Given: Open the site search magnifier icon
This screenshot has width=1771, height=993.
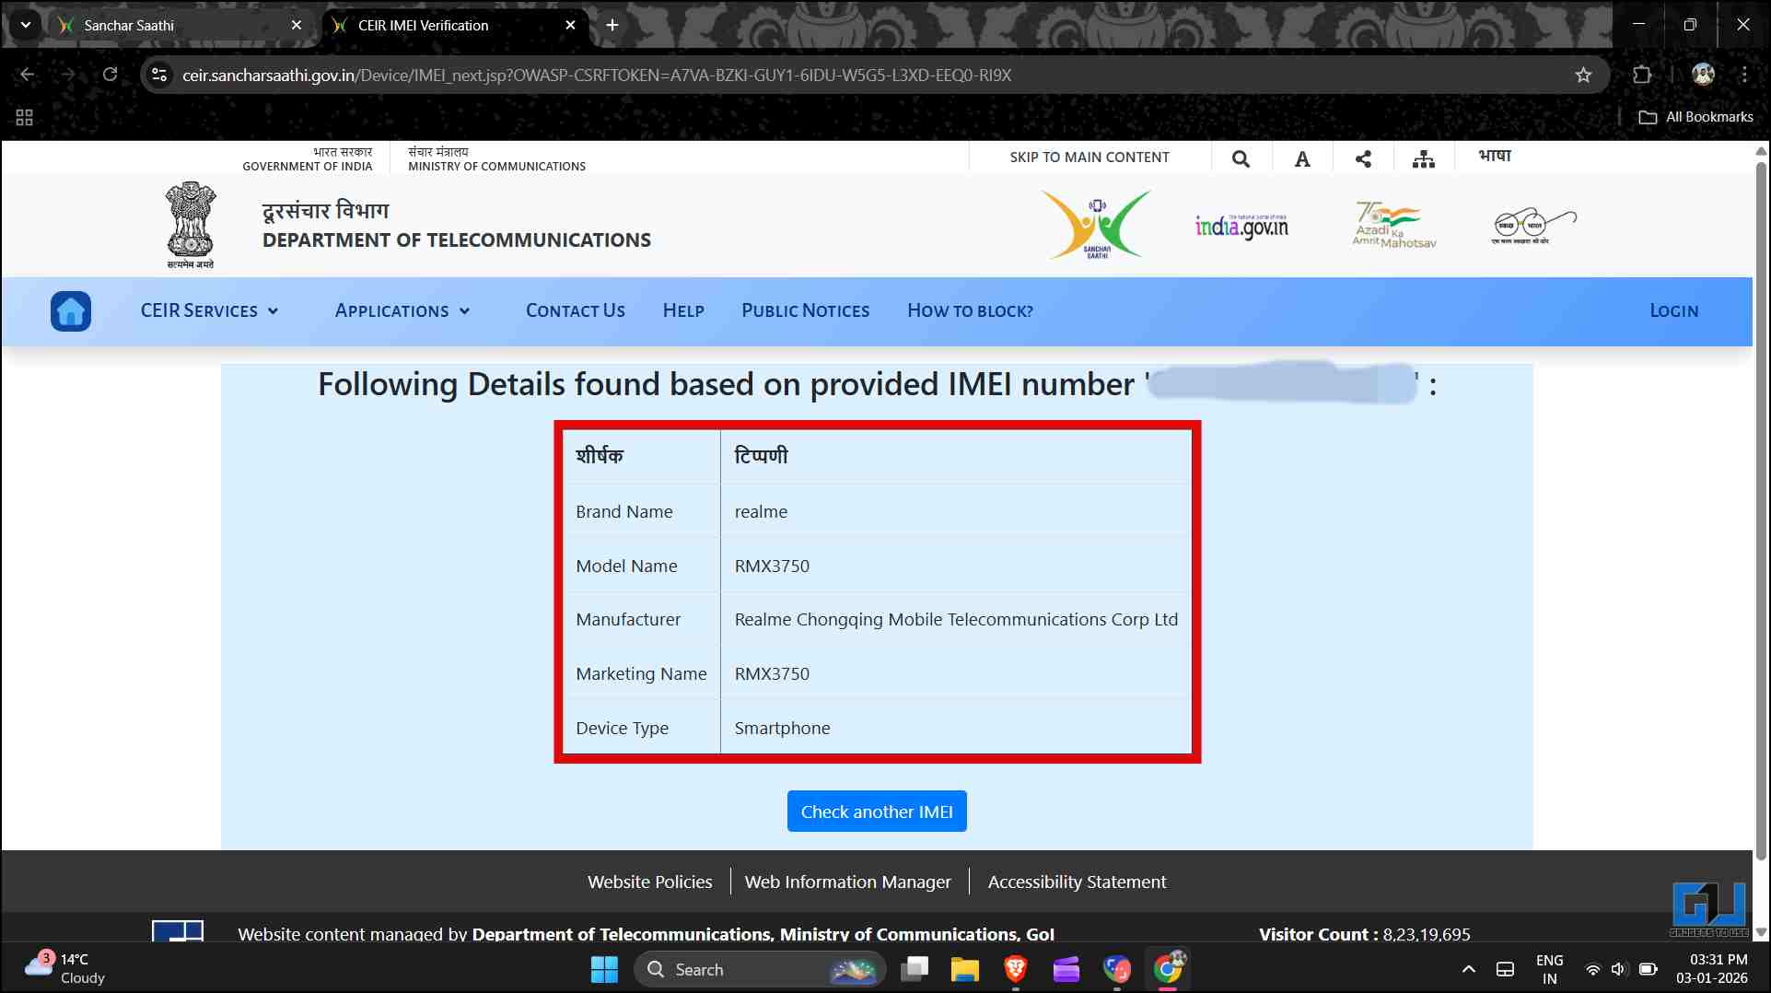Looking at the screenshot, I should [x=1241, y=158].
